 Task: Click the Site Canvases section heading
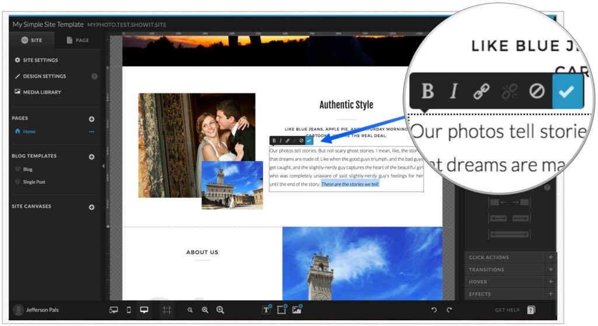[32, 206]
